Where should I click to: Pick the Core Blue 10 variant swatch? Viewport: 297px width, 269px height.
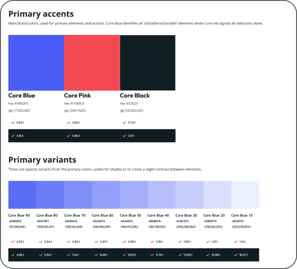(245, 195)
